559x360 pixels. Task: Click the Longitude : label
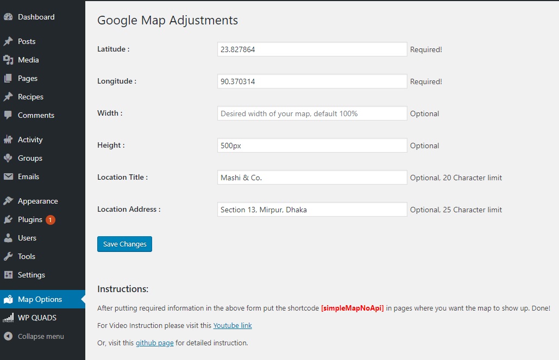[x=117, y=81]
